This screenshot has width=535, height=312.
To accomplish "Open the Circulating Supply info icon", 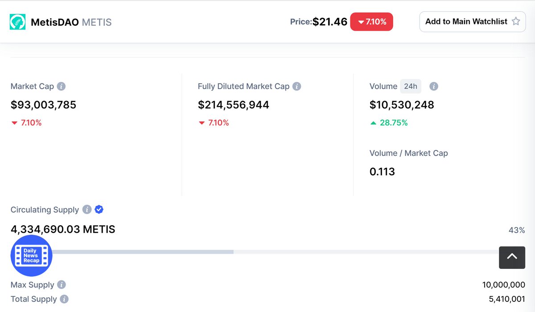I will click(87, 210).
